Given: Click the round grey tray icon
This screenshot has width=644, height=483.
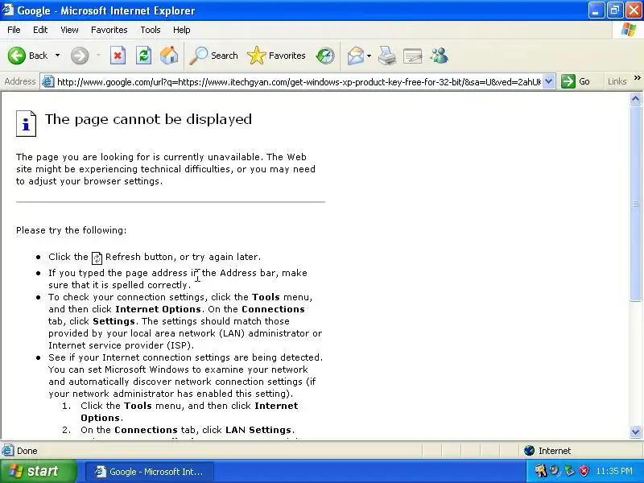Looking at the screenshot, I should pyautogui.click(x=555, y=471).
